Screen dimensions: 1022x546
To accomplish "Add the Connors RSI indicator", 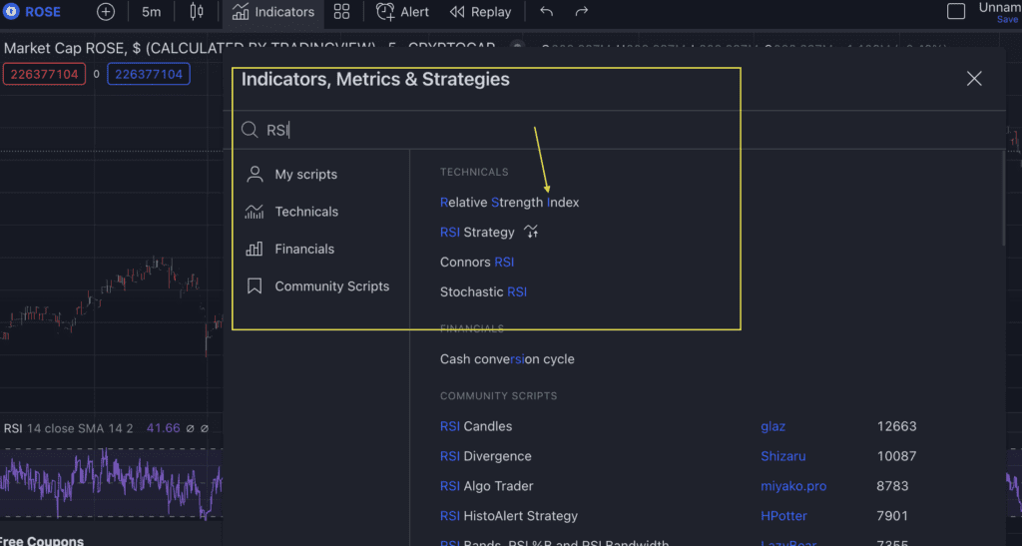I will click(476, 262).
